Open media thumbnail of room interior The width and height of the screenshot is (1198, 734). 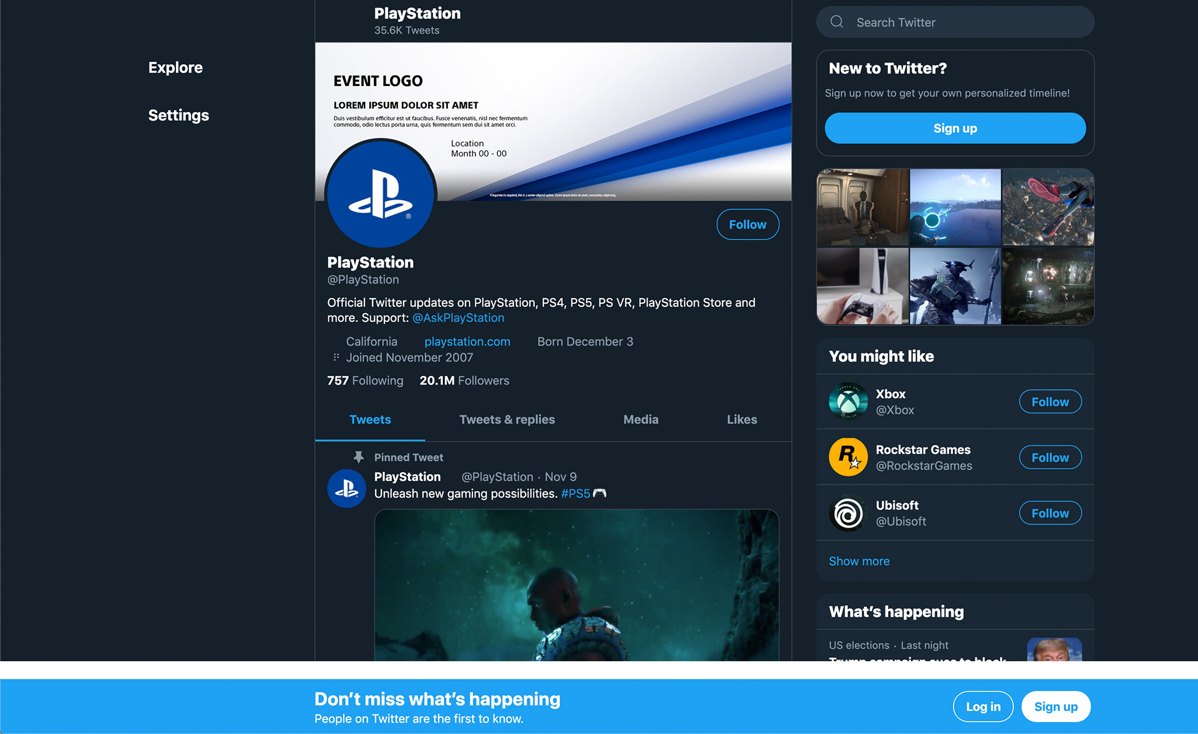pos(862,207)
